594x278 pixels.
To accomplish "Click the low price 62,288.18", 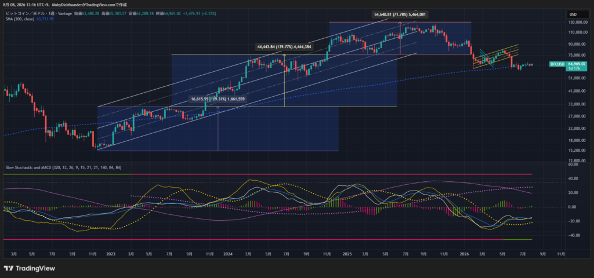I will point(146,13).
